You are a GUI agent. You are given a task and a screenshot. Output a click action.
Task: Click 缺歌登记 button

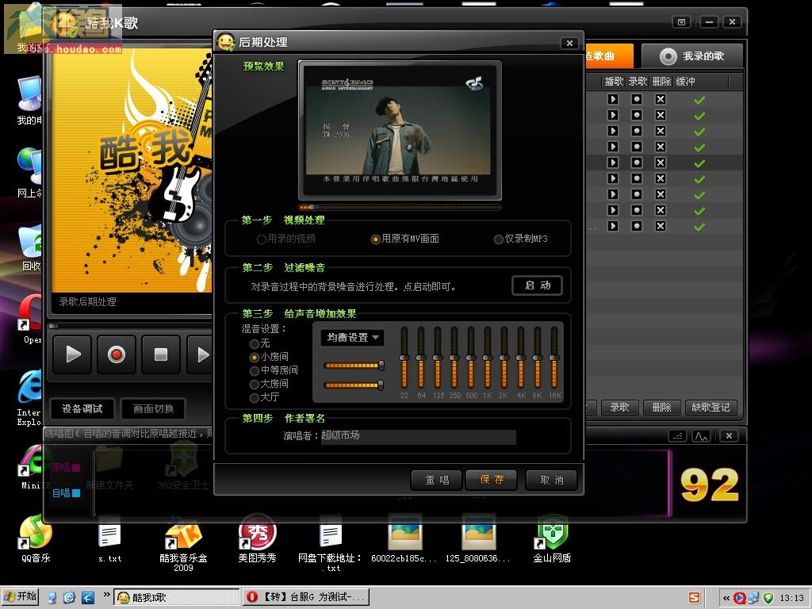(710, 408)
